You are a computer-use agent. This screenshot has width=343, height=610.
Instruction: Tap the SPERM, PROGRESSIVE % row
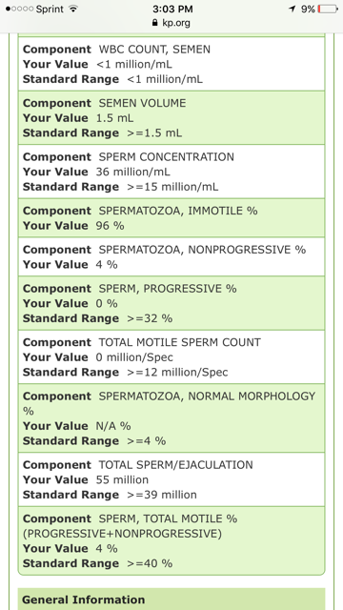[x=171, y=303]
